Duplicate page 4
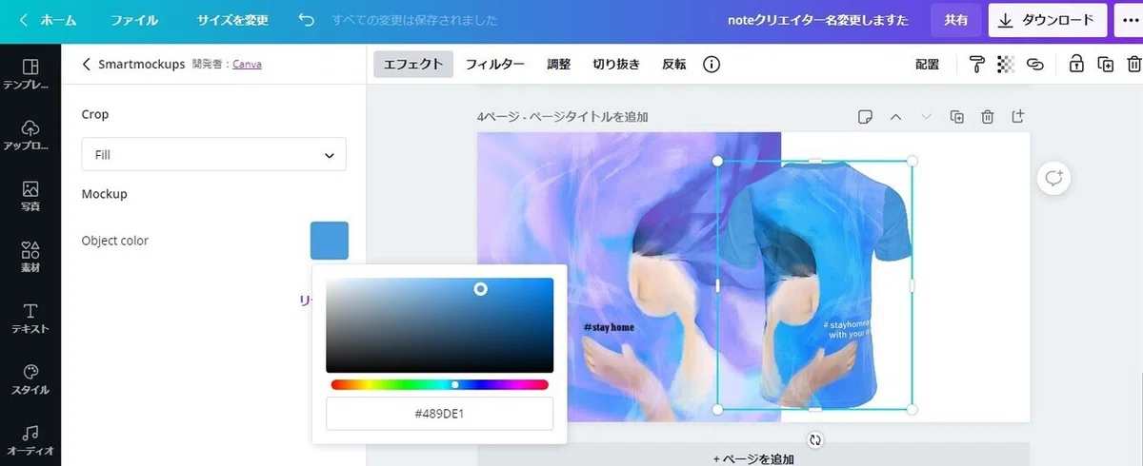 pos(957,117)
